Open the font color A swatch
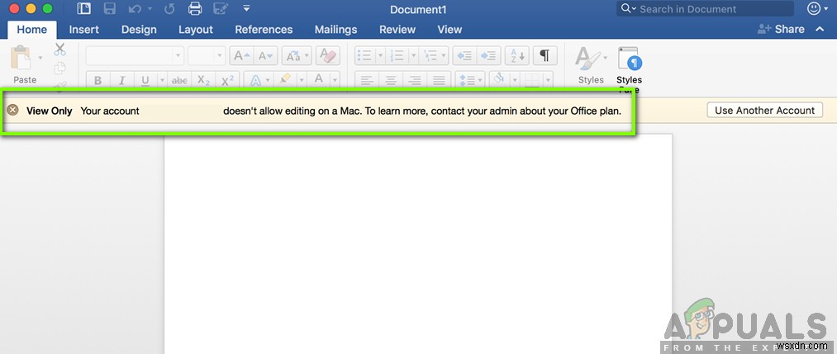The image size is (837, 354). 319,81
